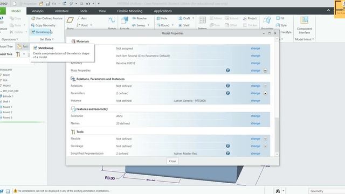Click the Draft tool
The image size is (345, 194).
[x=184, y=18]
